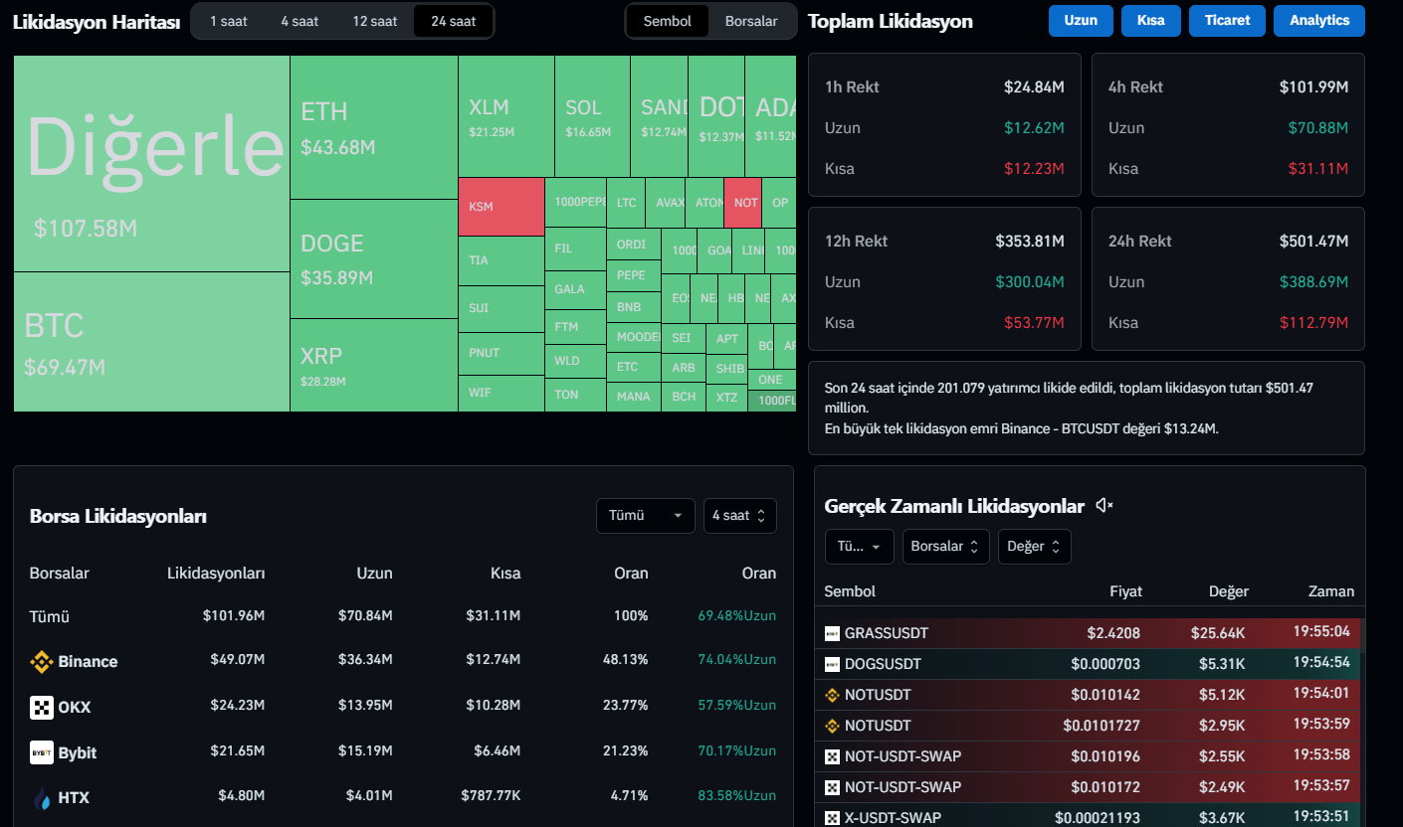Viewport: 1403px width, 827px height.
Task: Mute real-time liquidation sound via speaker icon
Action: (x=1103, y=506)
